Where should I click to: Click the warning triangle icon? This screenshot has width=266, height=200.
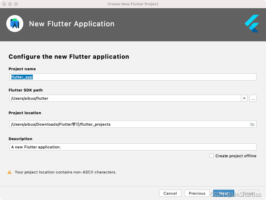click(9, 172)
